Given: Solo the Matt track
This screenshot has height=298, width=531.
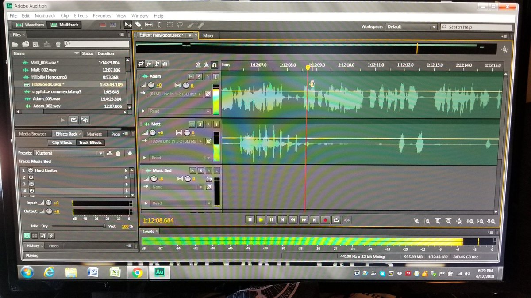Looking at the screenshot, I should pos(200,124).
